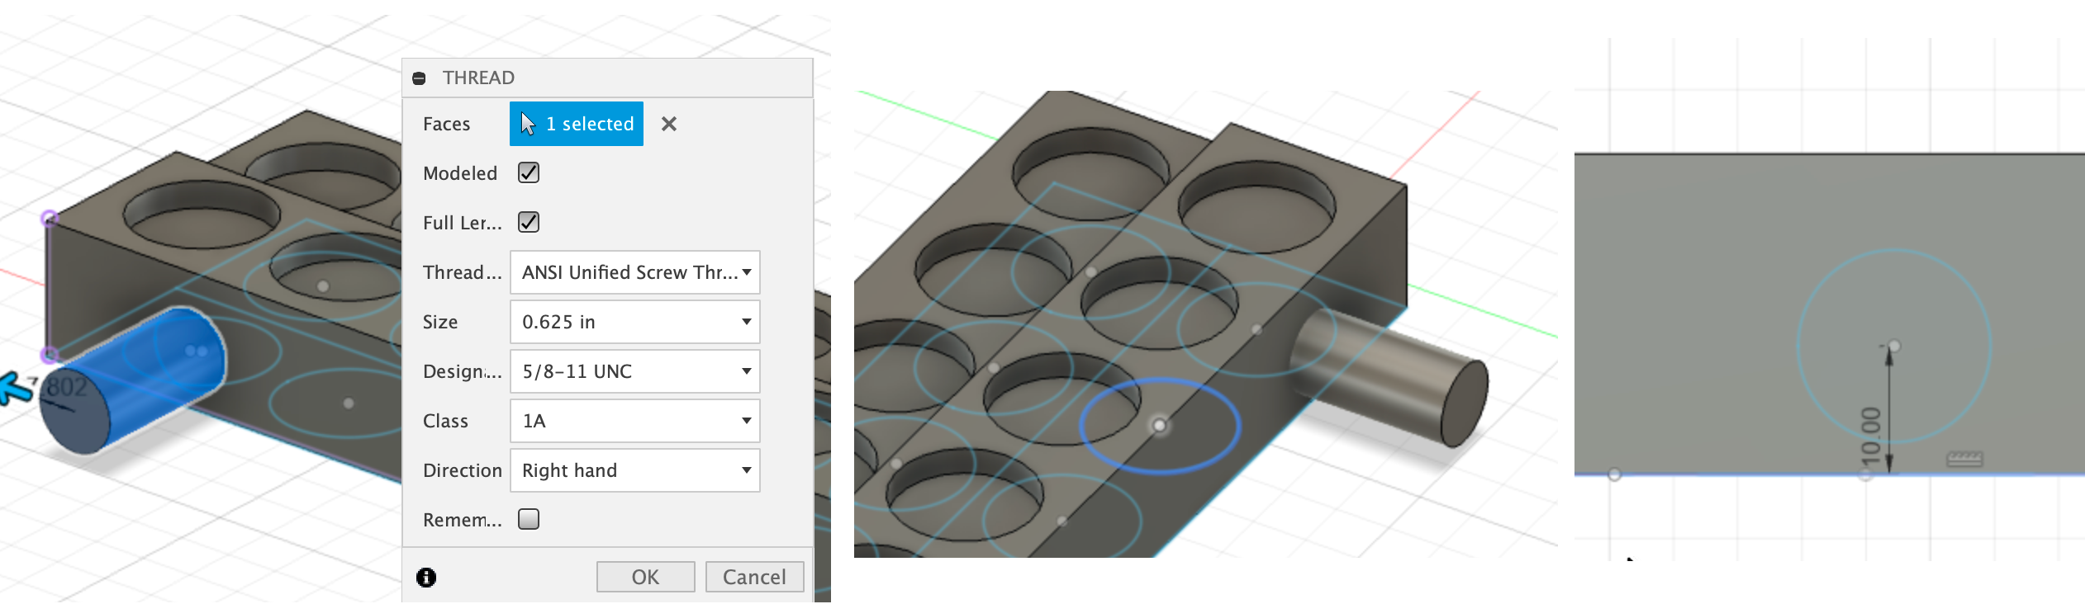Screen dimensions: 2085x604
Task: Click the info icon at the dialog bottom
Action: 426,577
